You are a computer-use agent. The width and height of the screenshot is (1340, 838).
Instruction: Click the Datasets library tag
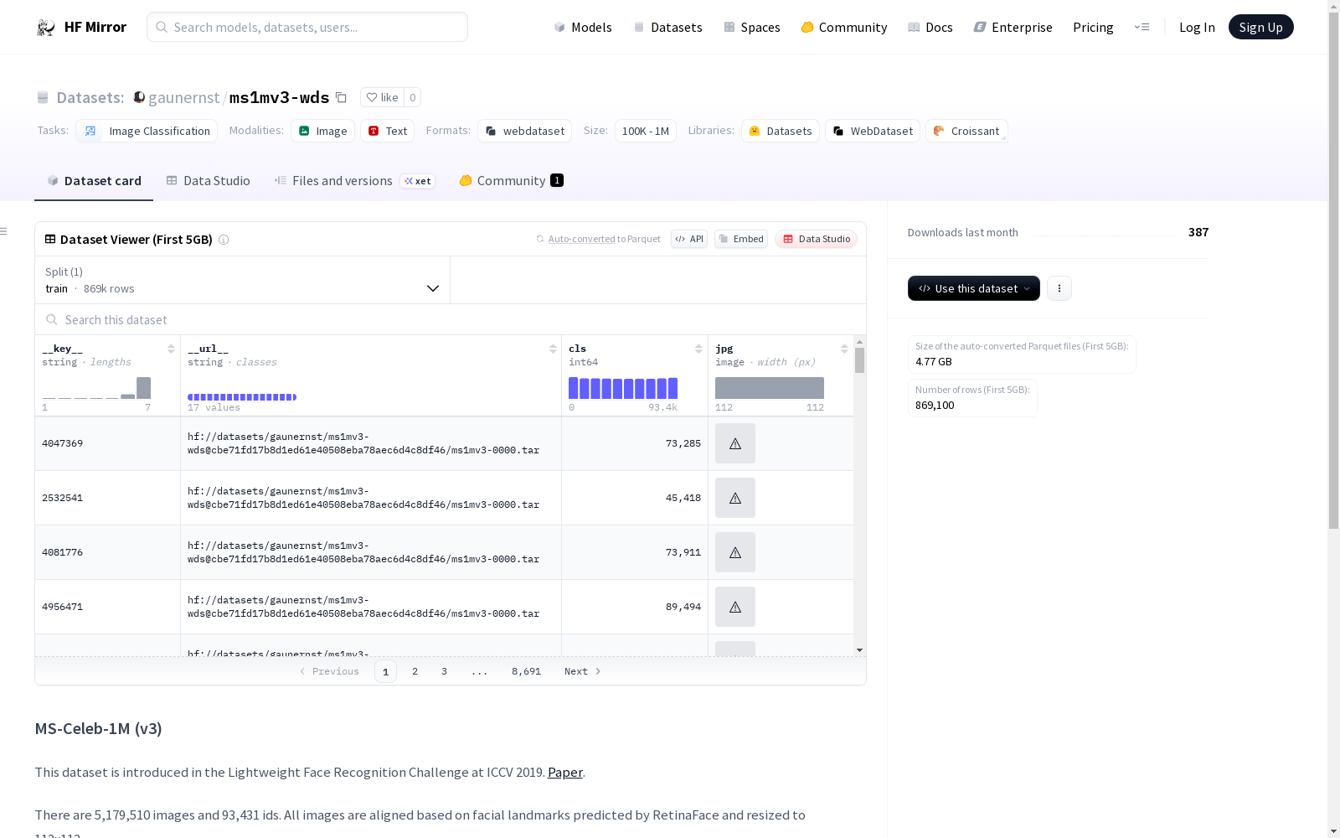[x=781, y=131]
